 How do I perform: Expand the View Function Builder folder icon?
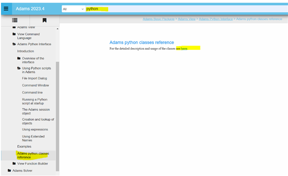tap(14, 164)
